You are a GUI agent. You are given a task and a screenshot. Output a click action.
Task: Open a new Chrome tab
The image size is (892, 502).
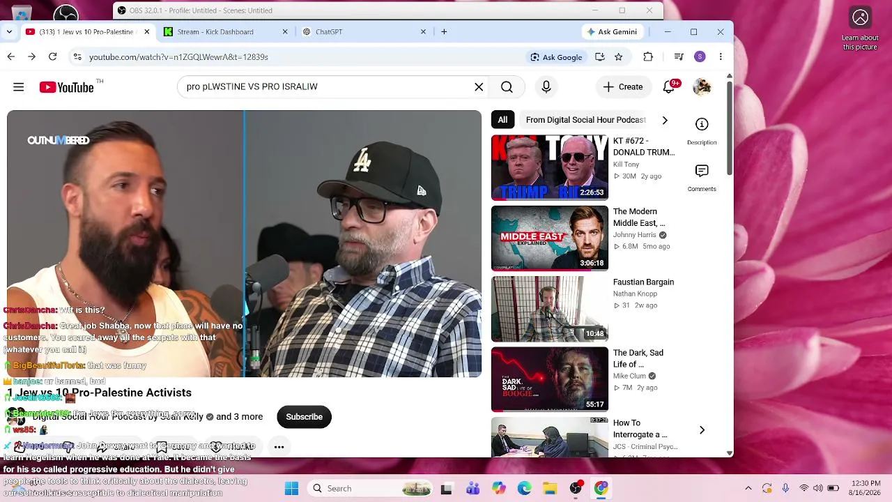point(444,31)
